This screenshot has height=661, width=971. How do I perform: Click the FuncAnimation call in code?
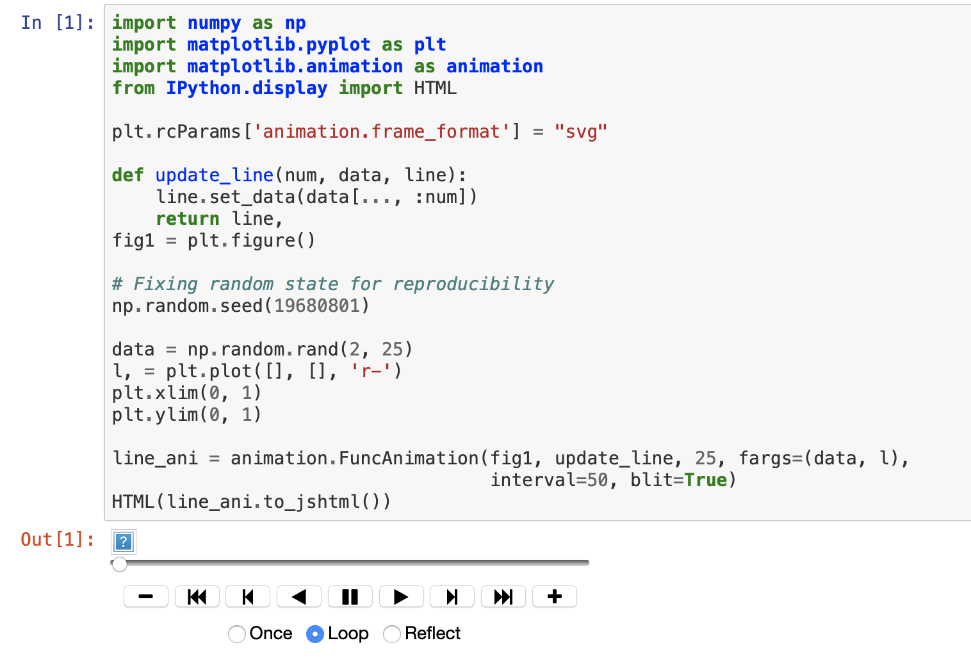[409, 457]
